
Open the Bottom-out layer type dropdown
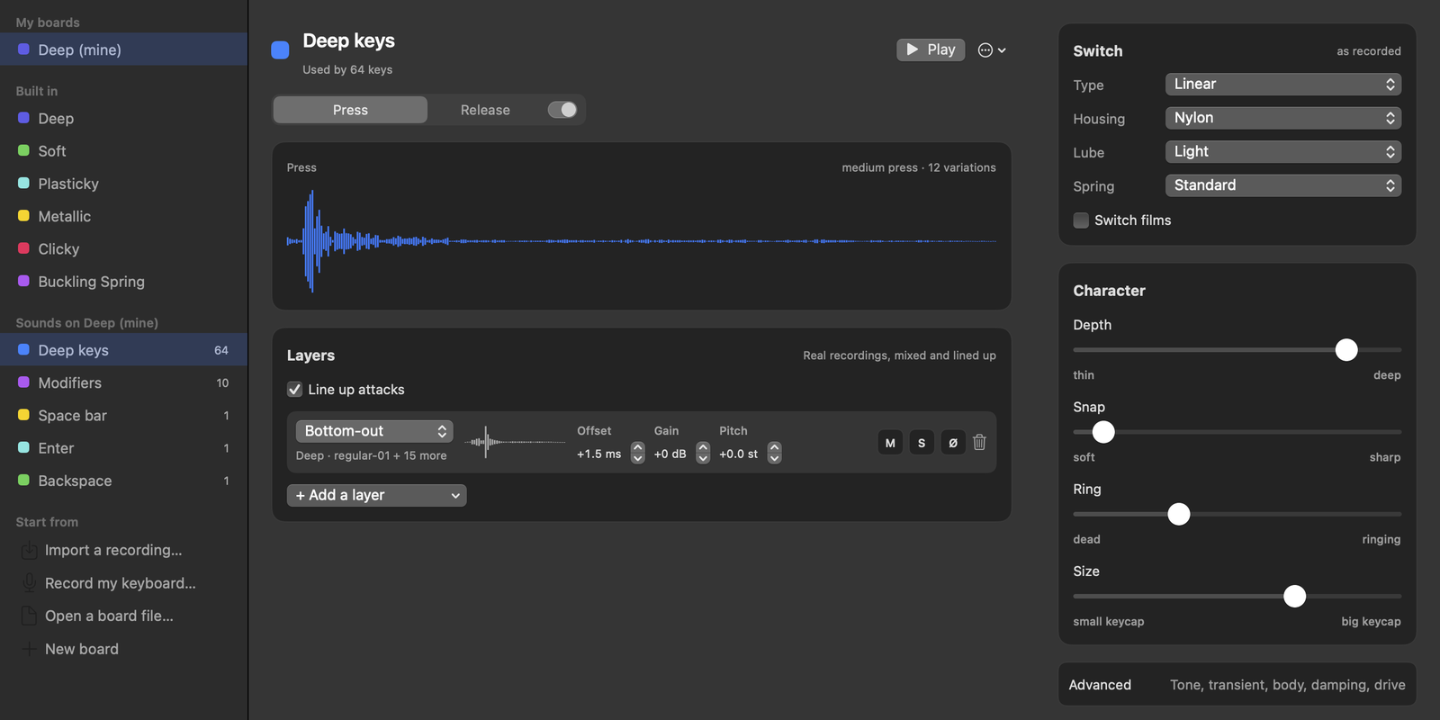click(374, 431)
